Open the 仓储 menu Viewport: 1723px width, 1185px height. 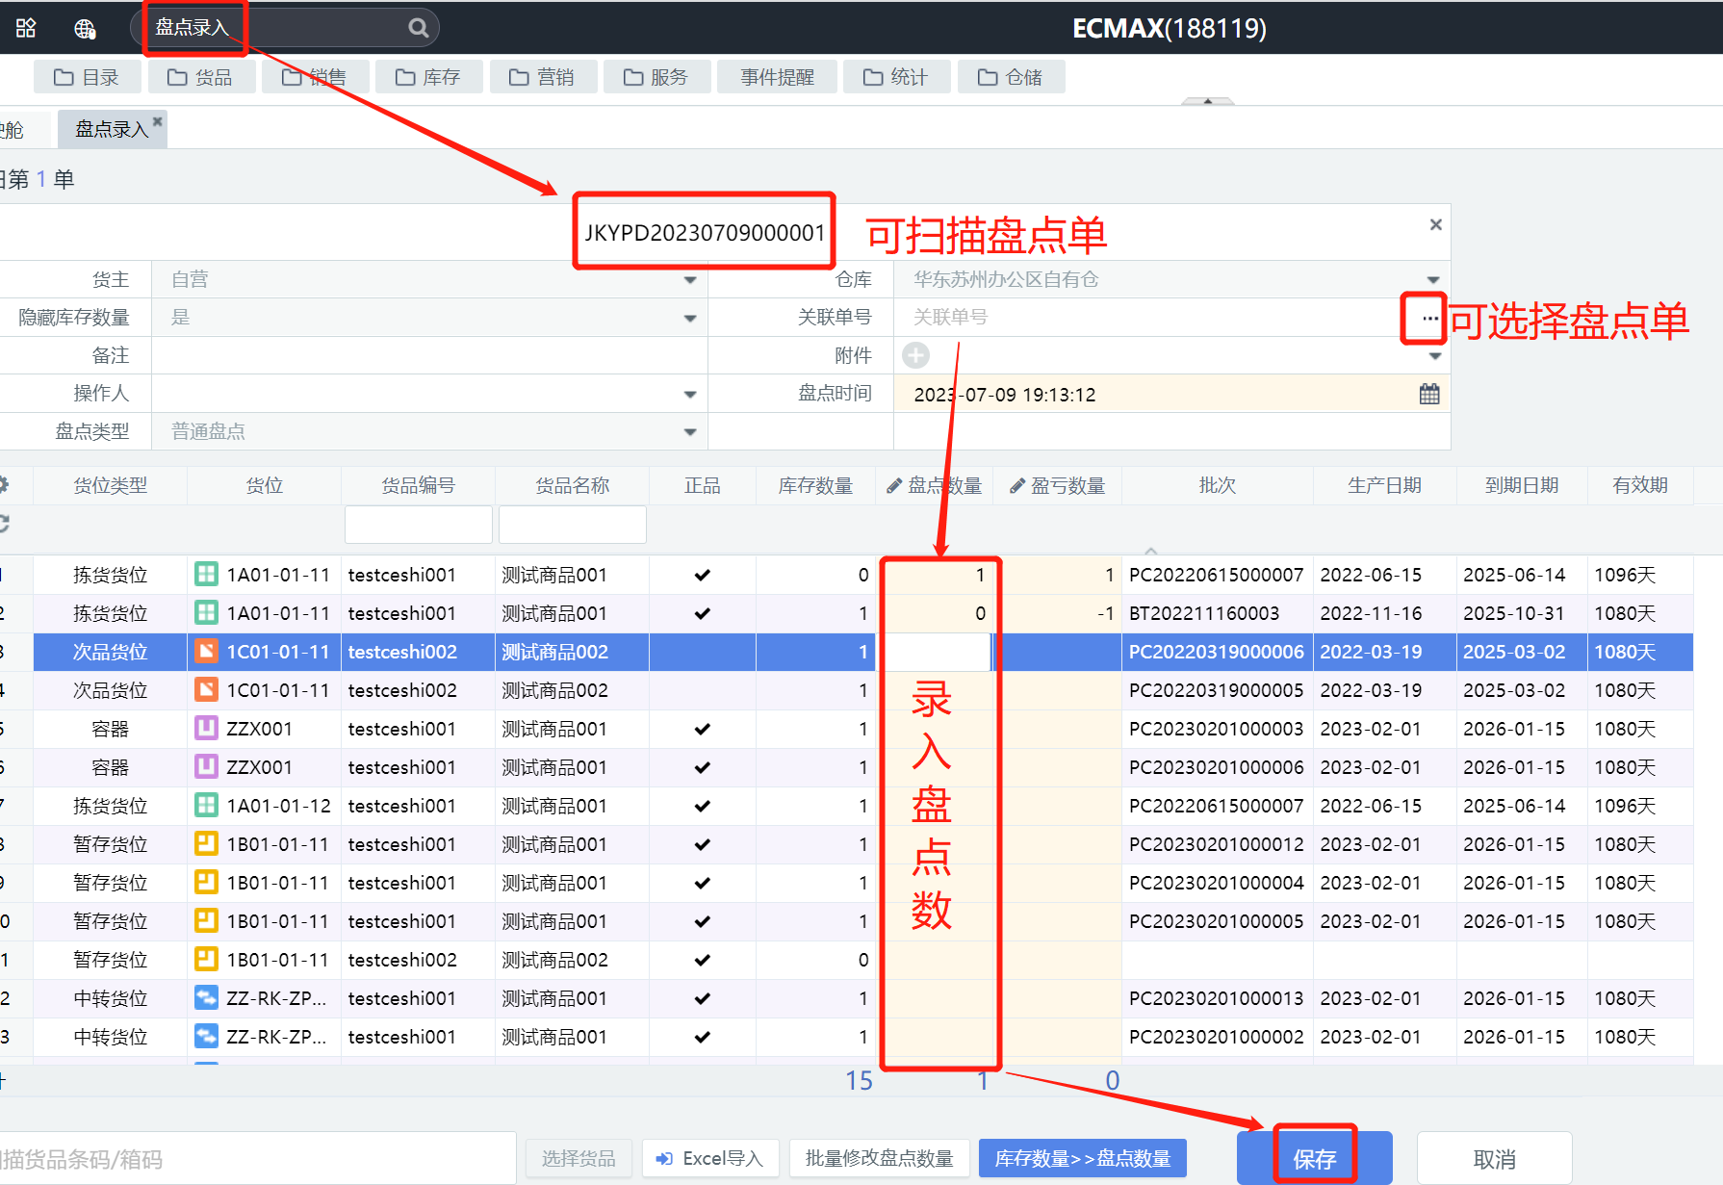(x=1011, y=77)
